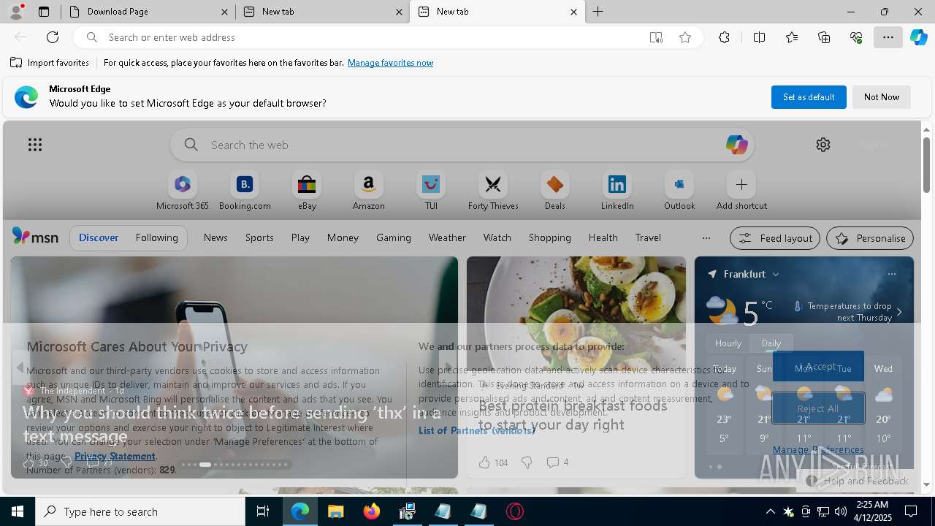Open the News category

pyautogui.click(x=215, y=237)
